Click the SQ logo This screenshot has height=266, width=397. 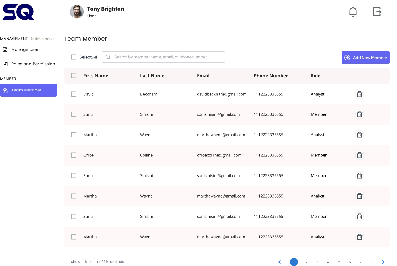point(18,12)
